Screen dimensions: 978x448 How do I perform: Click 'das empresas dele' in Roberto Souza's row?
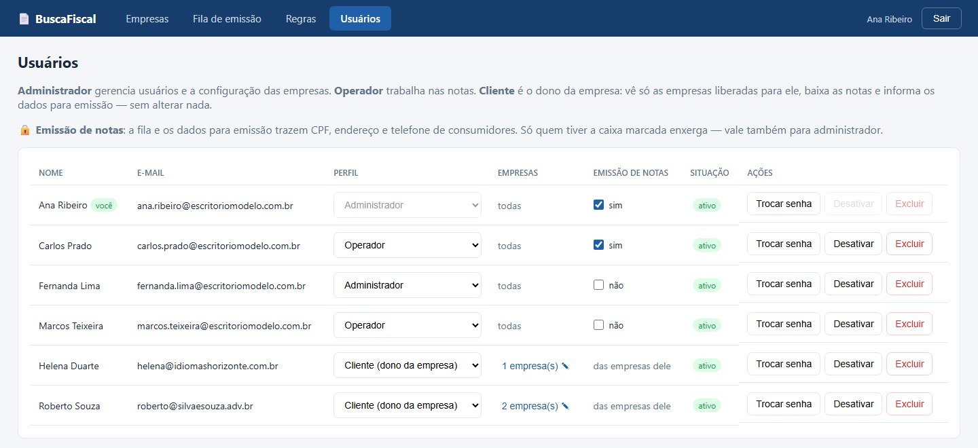pos(632,406)
